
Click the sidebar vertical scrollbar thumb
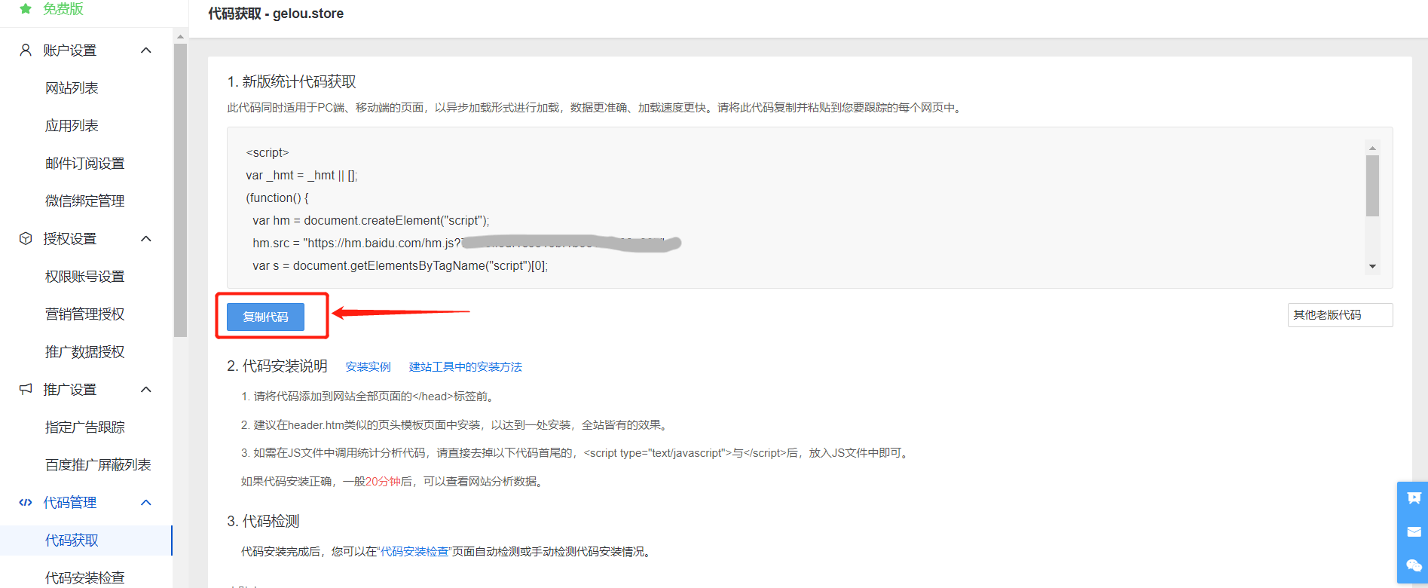[x=180, y=190]
